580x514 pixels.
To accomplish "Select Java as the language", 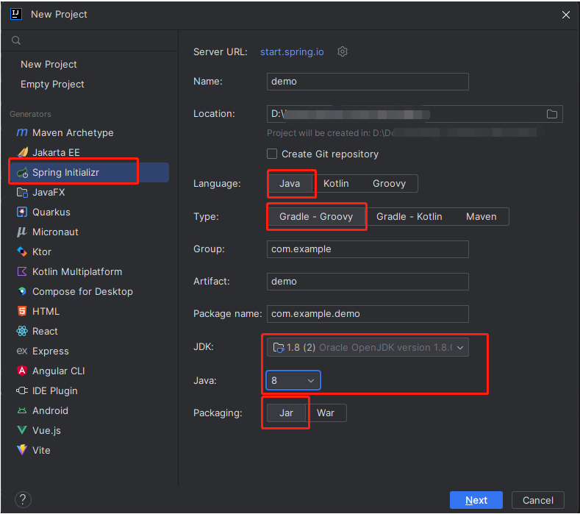I will tap(290, 184).
